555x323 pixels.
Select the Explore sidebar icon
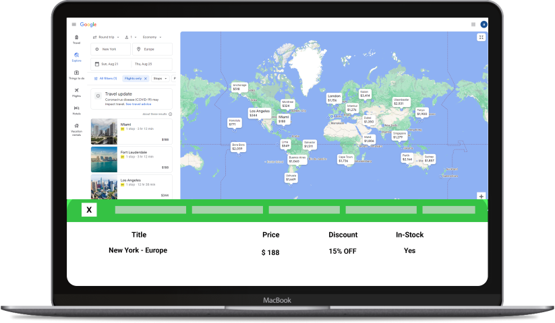76,57
